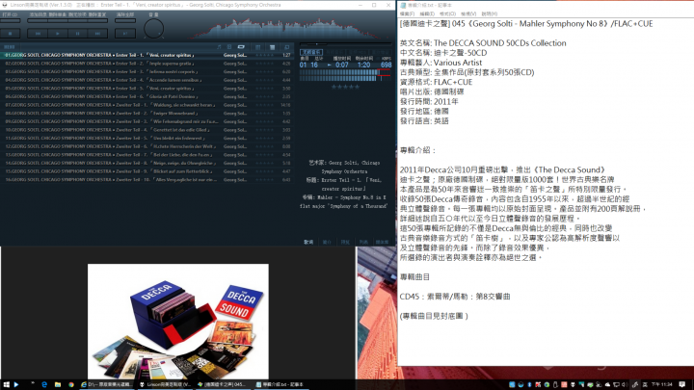Click the five-star rating under the level meters
The height and width of the screenshot is (390, 694).
click(346, 87)
